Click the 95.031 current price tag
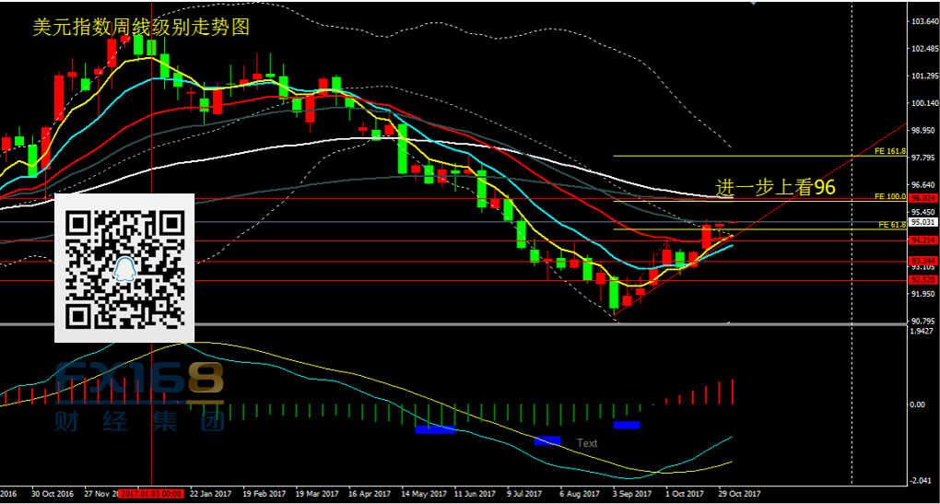Image resolution: width=940 pixels, height=504 pixels. coord(923,222)
